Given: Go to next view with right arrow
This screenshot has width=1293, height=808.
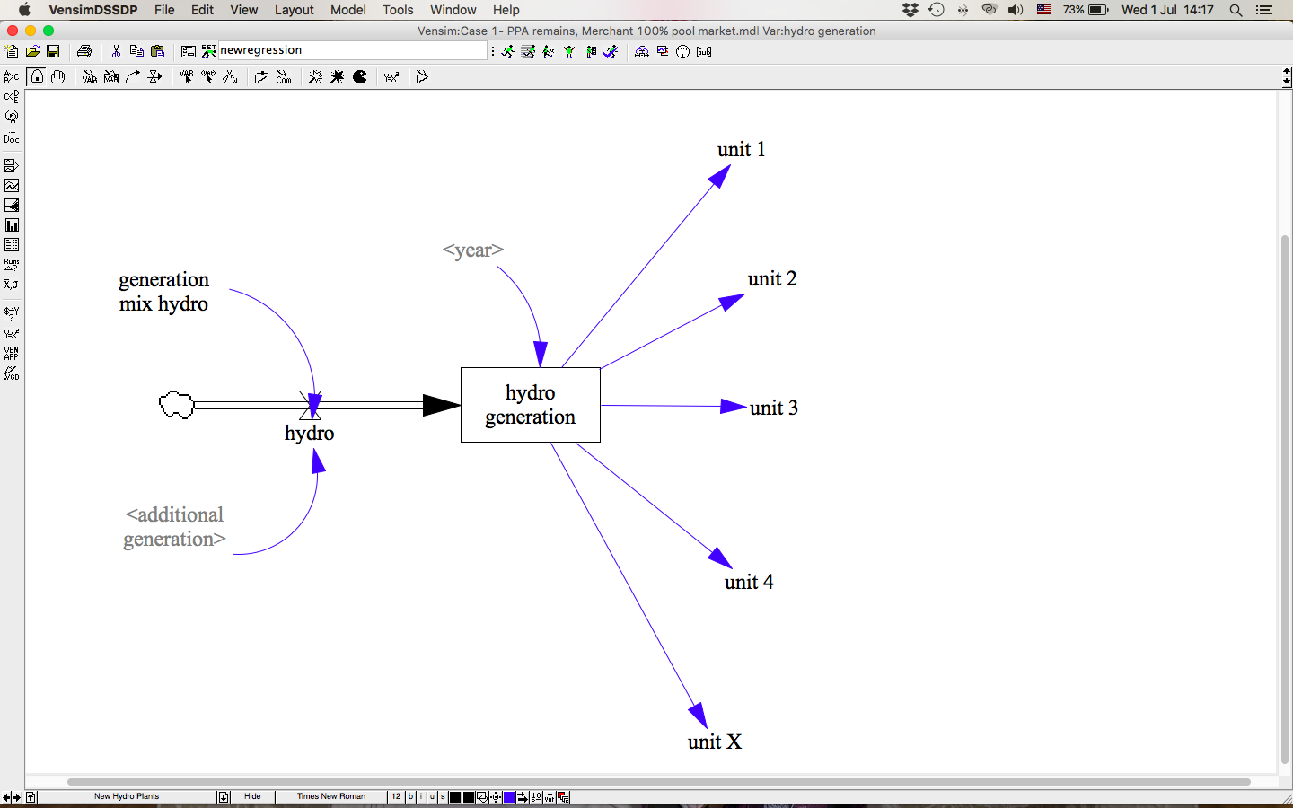Looking at the screenshot, I should tap(17, 797).
